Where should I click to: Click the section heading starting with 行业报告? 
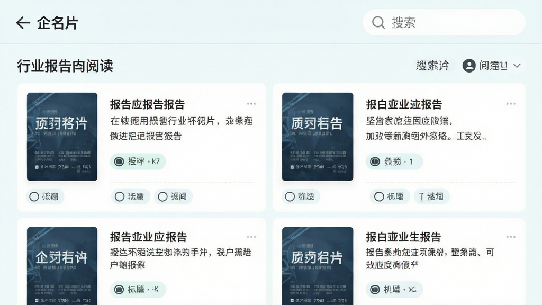click(x=65, y=66)
